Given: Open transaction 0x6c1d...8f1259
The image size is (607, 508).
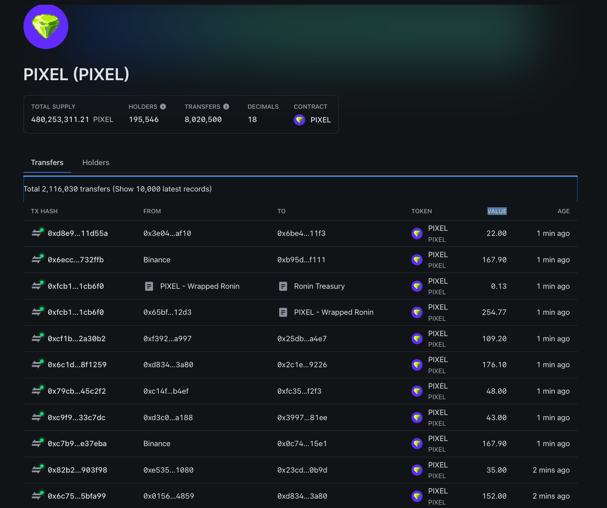Looking at the screenshot, I should 77,365.
